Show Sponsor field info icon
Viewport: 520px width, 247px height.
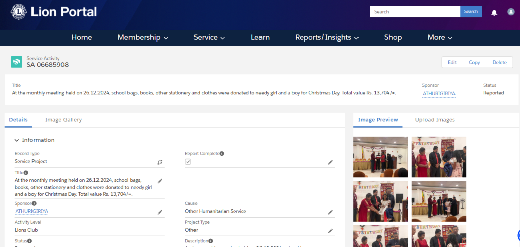point(34,203)
